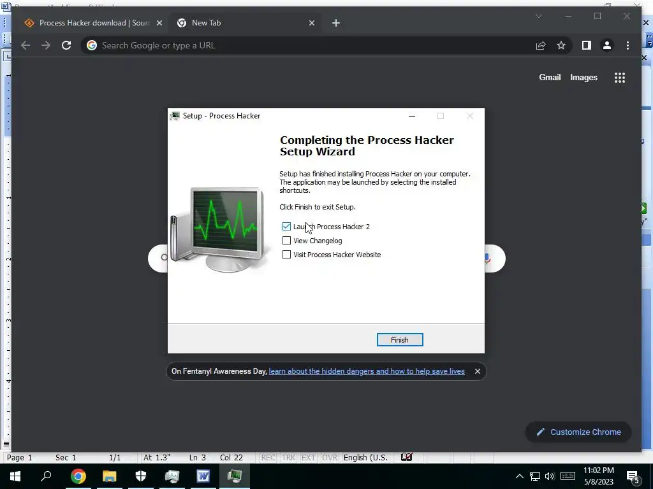Image resolution: width=653 pixels, height=489 pixels.
Task: Click English language in Word status bar
Action: click(365, 457)
